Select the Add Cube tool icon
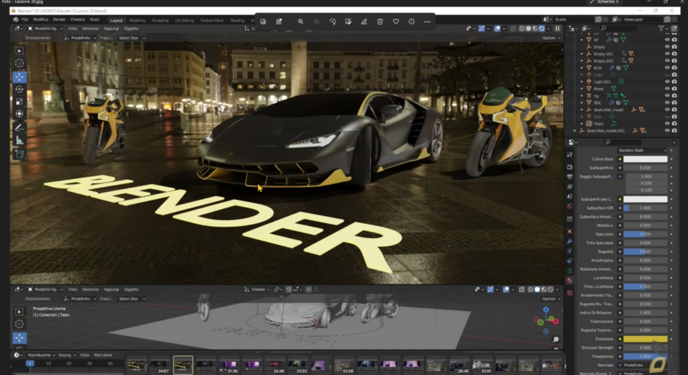Viewport: 688px width, 375px height. 19,154
